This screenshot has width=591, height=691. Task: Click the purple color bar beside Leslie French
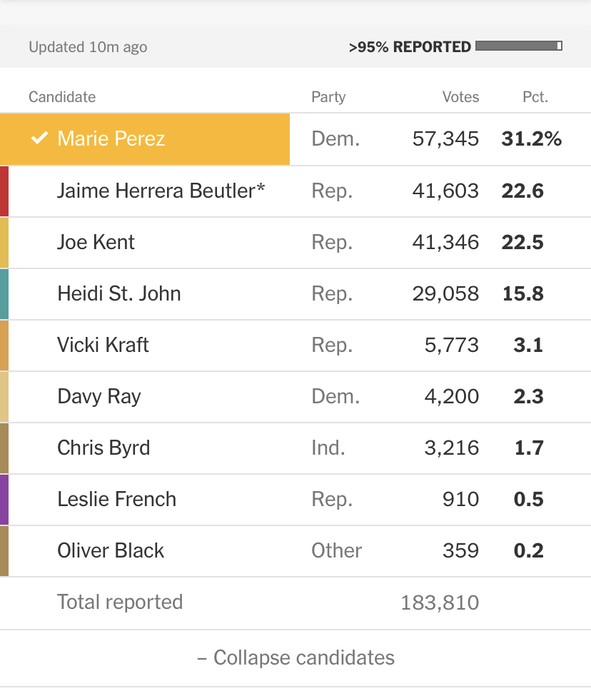point(4,500)
